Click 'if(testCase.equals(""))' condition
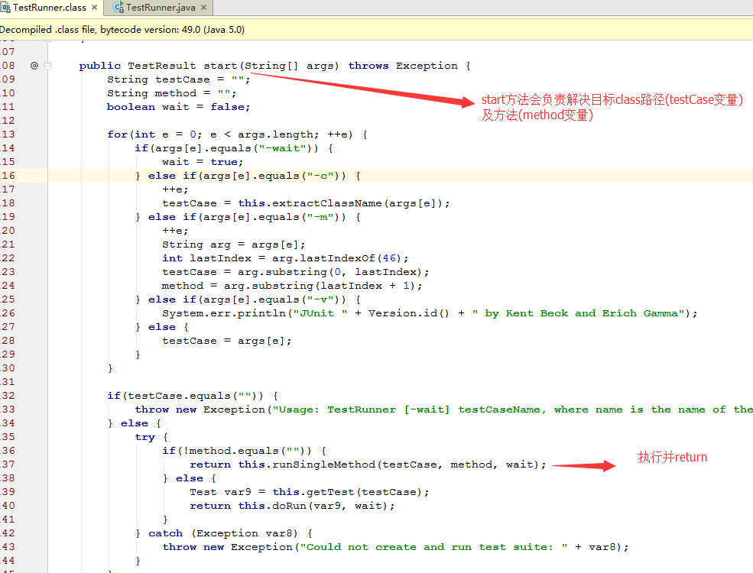This screenshot has width=753, height=573. coord(185,396)
